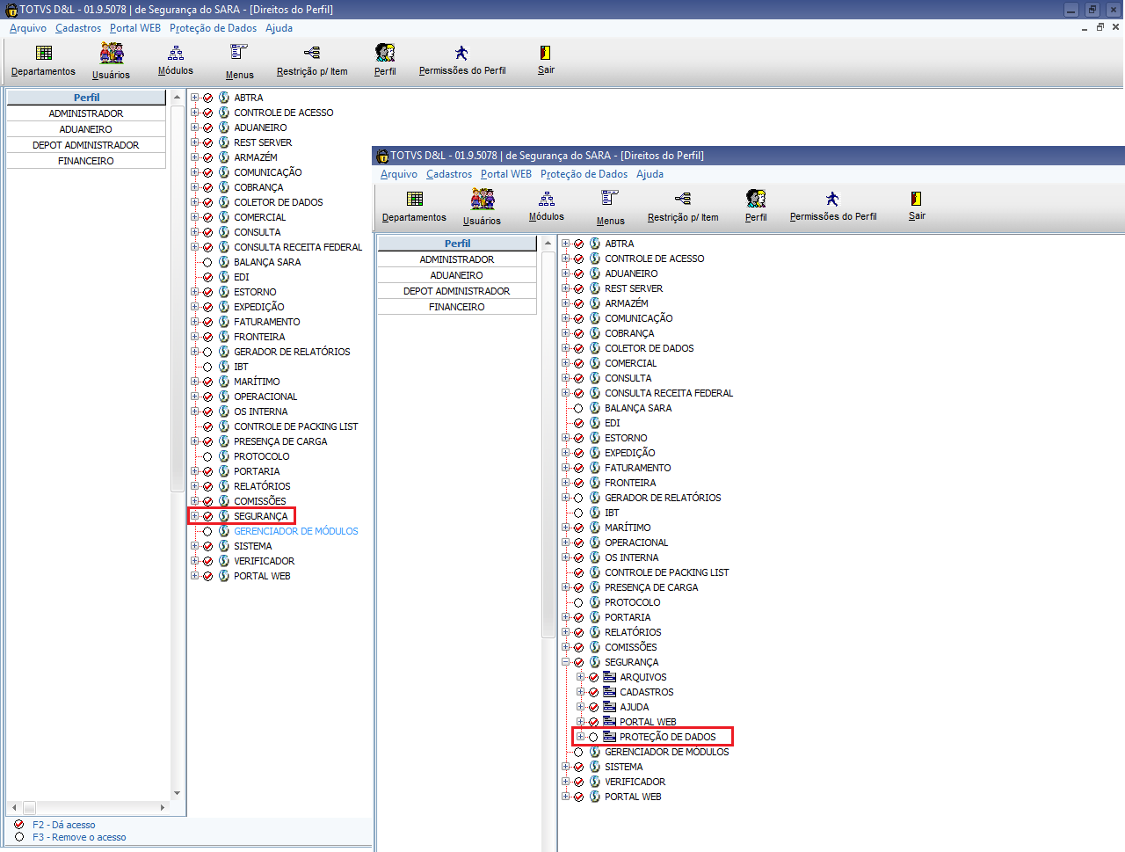Click the Perfil column header in front window
The height and width of the screenshot is (852, 1125).
click(457, 244)
